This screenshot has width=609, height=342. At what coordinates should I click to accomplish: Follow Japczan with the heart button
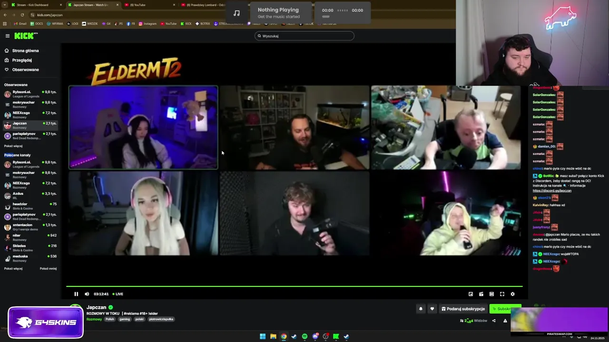coord(432,309)
